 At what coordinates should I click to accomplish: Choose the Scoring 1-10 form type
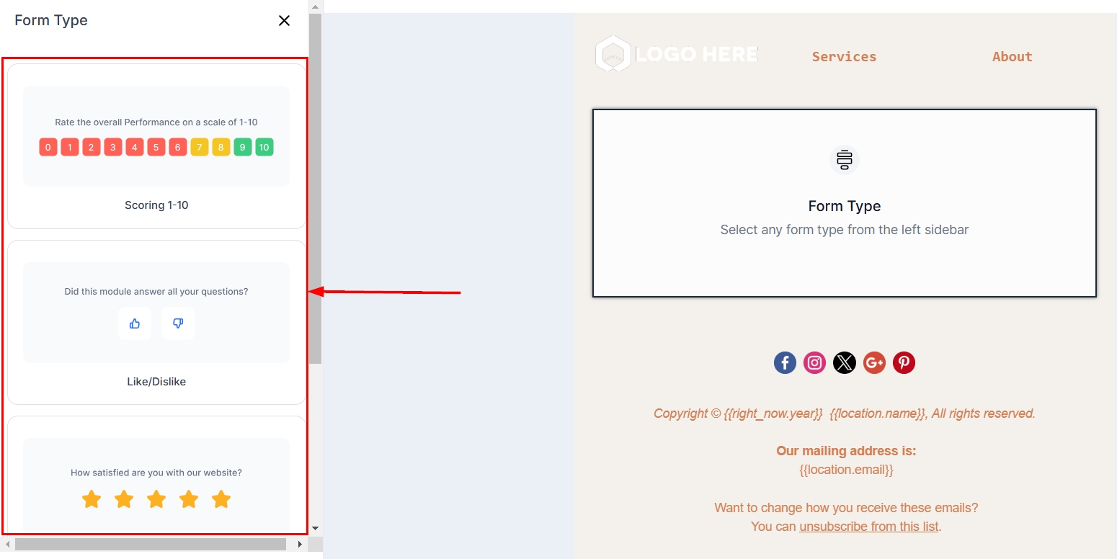click(156, 205)
